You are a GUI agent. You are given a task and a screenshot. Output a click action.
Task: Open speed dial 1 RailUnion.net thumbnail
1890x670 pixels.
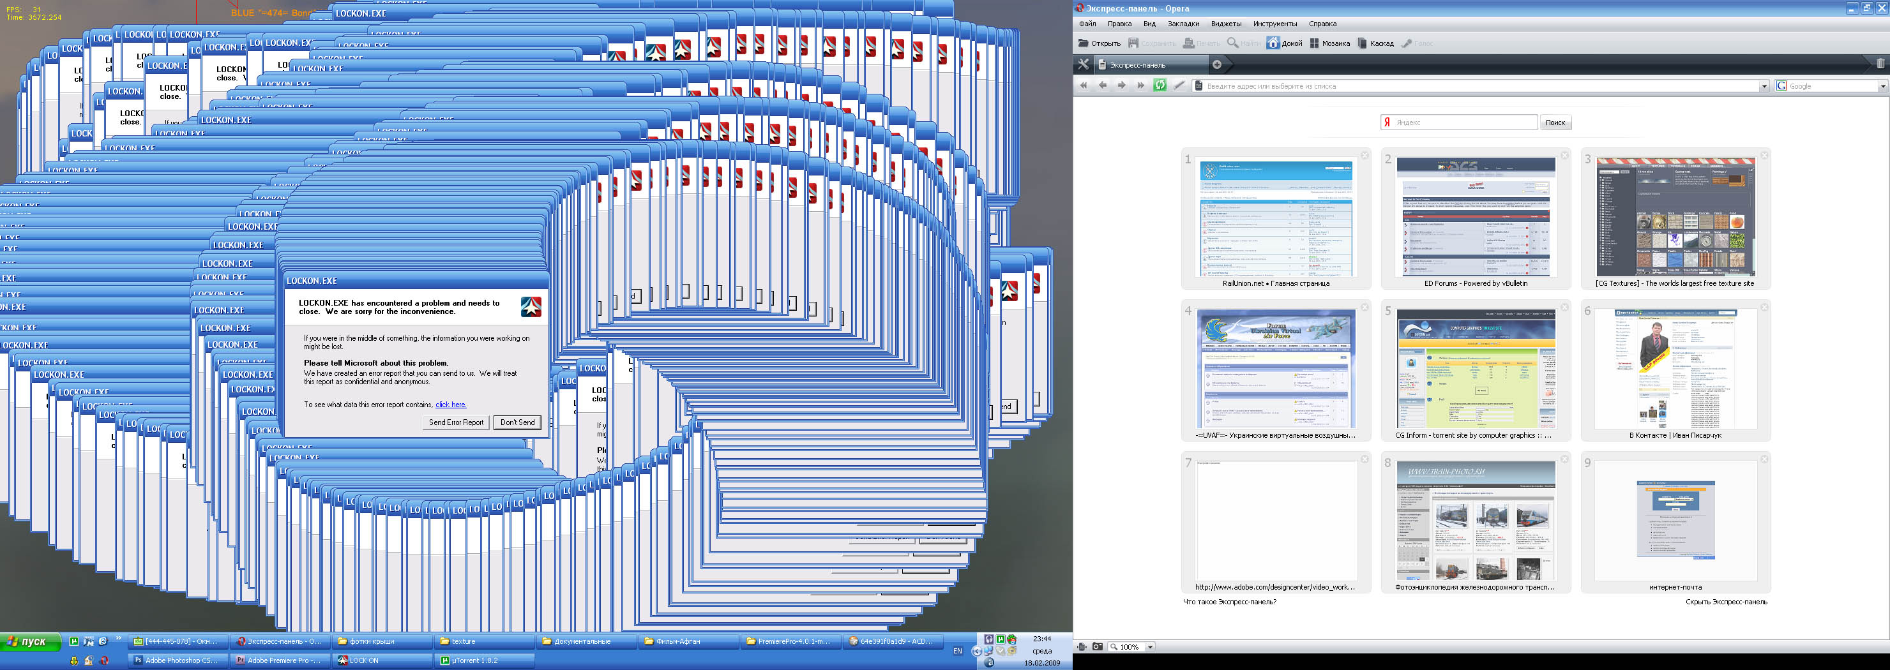click(1276, 218)
